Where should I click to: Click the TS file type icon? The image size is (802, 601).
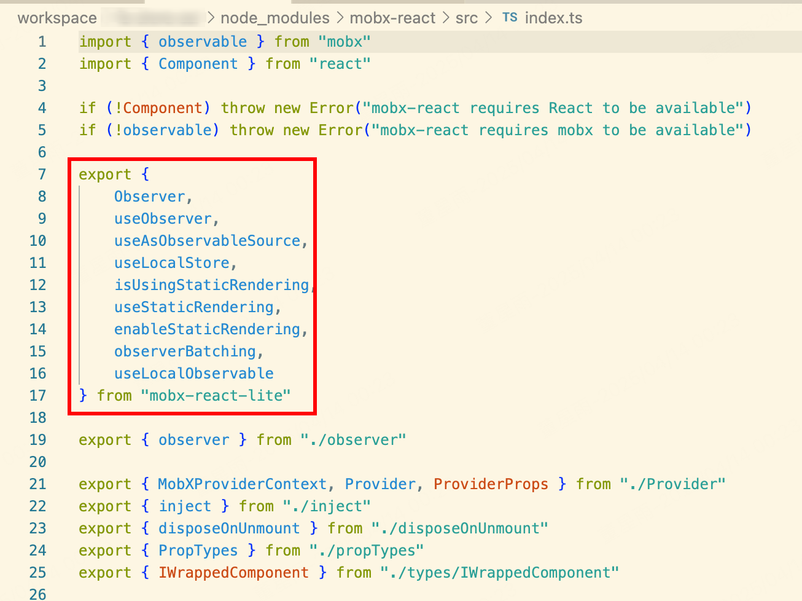coord(510,17)
